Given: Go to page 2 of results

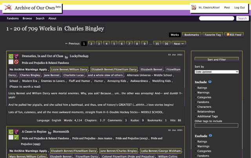Looking at the screenshot, I should tap(91, 44).
